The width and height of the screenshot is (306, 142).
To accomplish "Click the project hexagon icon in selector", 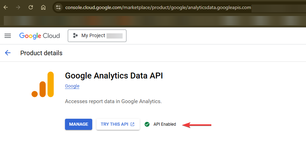I will (x=75, y=35).
